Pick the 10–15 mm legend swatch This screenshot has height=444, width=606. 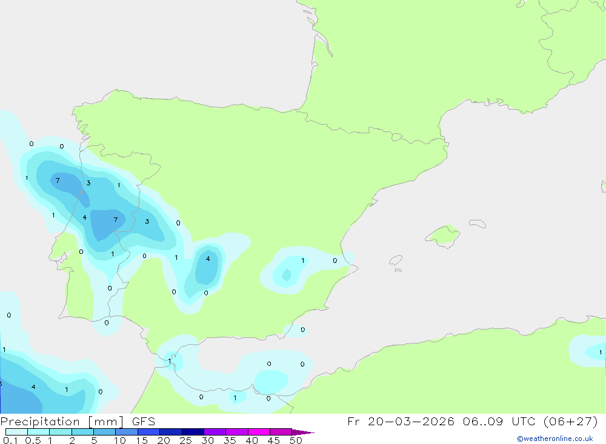click(x=127, y=432)
